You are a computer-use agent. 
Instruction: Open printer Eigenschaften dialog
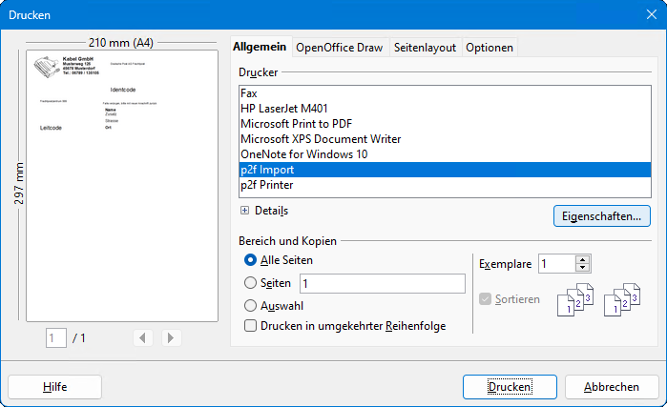pyautogui.click(x=601, y=216)
